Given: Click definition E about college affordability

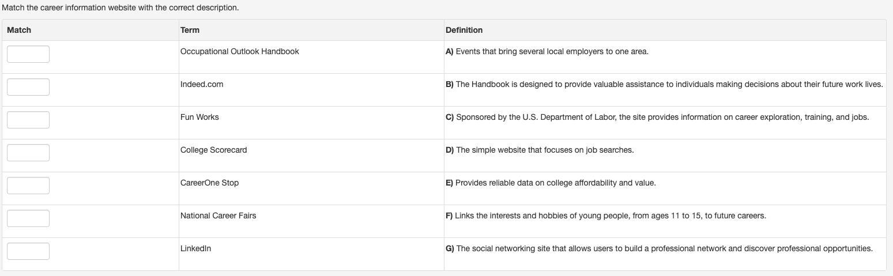Looking at the screenshot, I should coord(550,183).
